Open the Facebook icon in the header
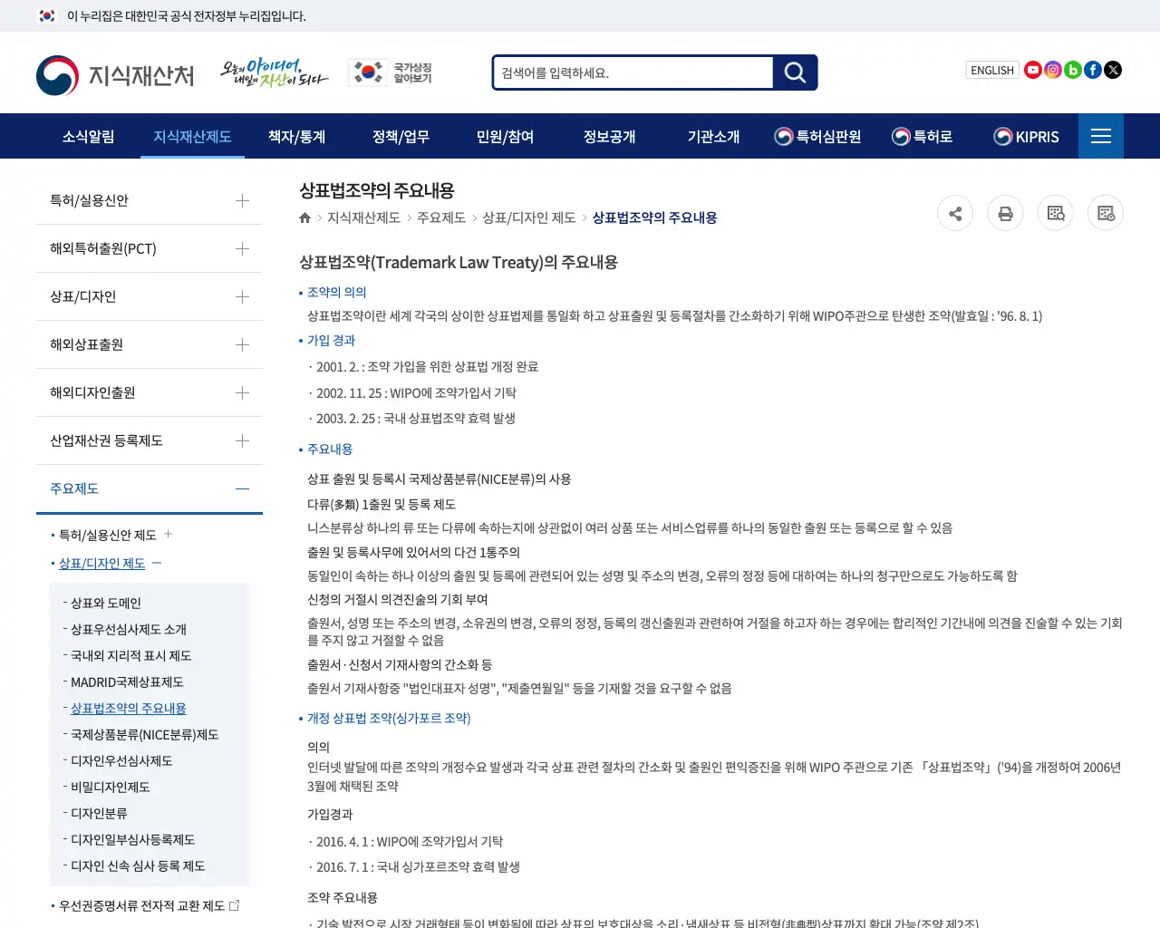1160x928 pixels. (x=1092, y=69)
